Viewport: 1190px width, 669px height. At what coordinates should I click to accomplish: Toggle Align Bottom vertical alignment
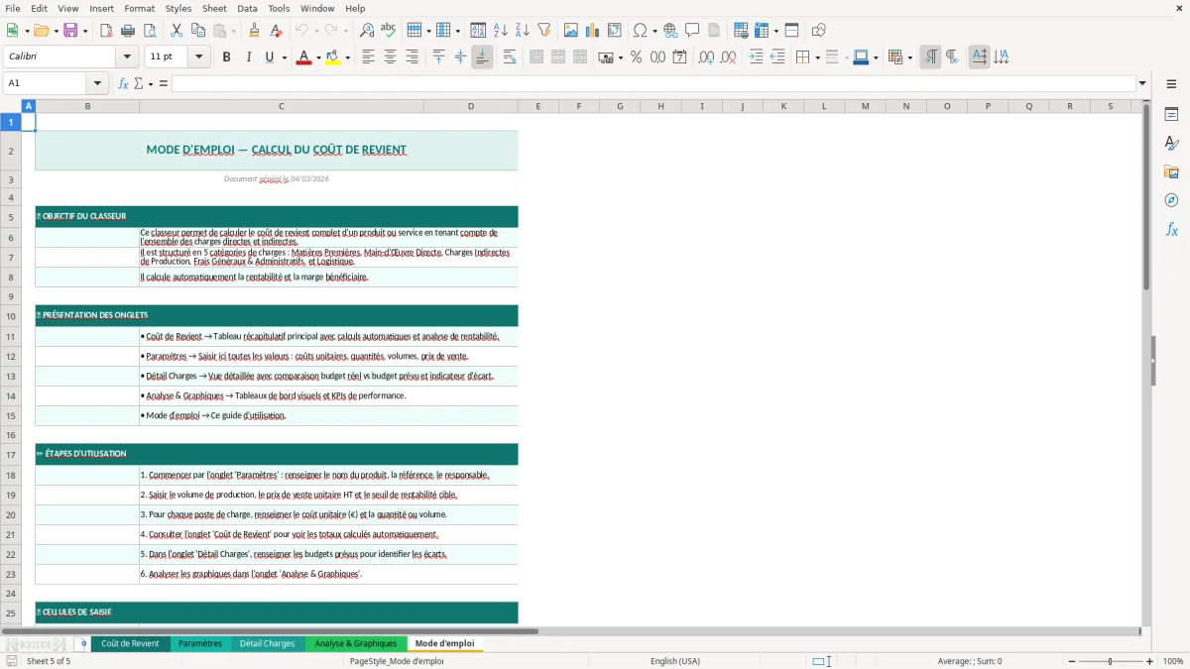pyautogui.click(x=482, y=57)
